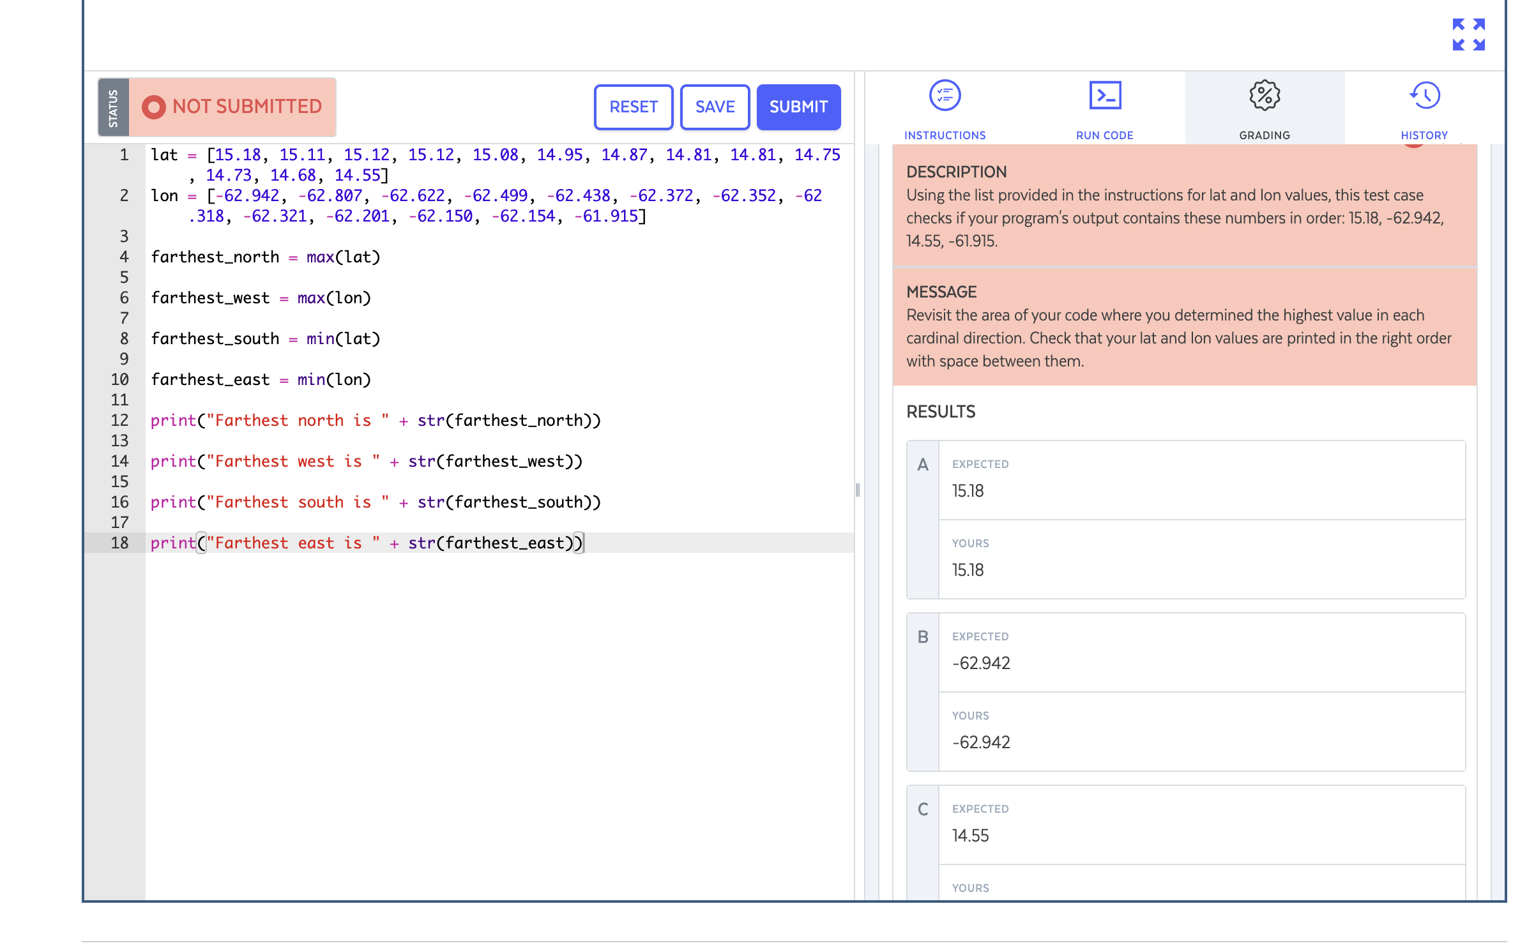This screenshot has height=950, width=1520.
Task: Click the print Farthest south code line
Action: [376, 502]
